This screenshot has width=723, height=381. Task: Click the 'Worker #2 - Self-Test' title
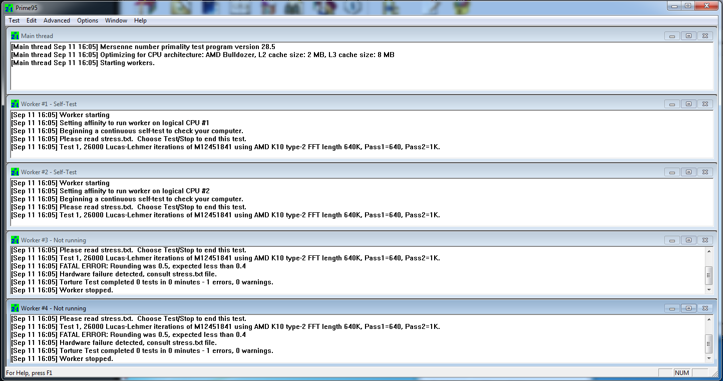coord(49,172)
